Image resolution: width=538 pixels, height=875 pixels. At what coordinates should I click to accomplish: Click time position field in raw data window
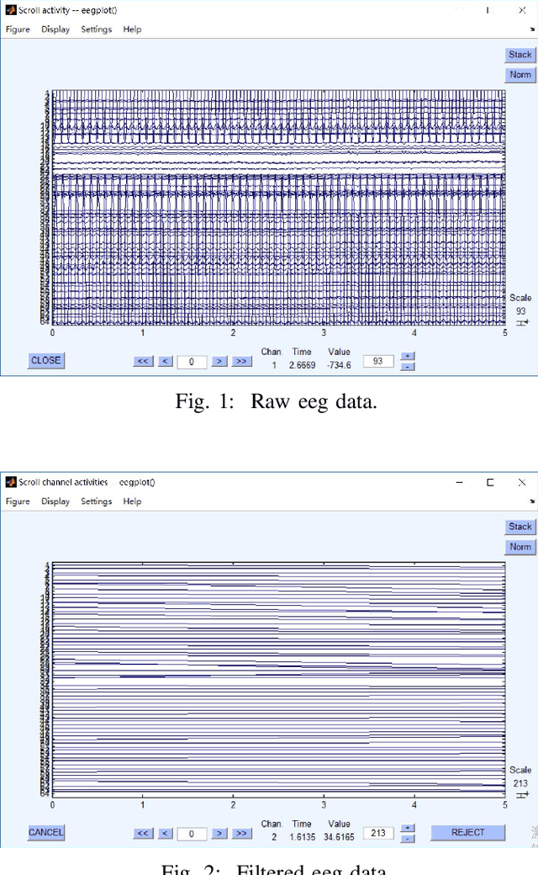[x=192, y=362]
